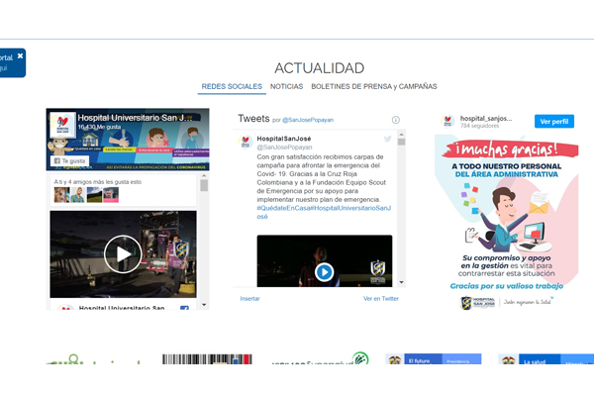Play the video in the tweet

tap(324, 272)
